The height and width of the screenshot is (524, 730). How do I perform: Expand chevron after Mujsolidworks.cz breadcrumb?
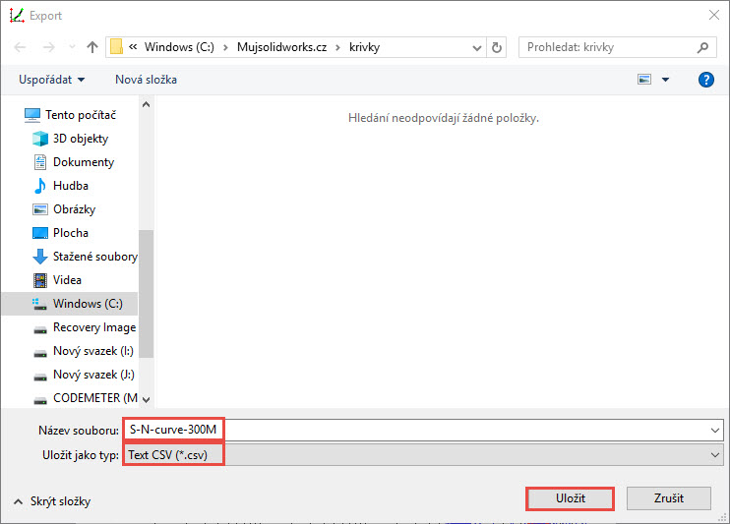(338, 47)
